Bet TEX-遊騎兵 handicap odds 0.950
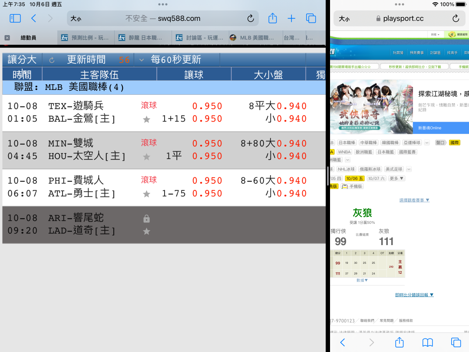 coord(207,106)
